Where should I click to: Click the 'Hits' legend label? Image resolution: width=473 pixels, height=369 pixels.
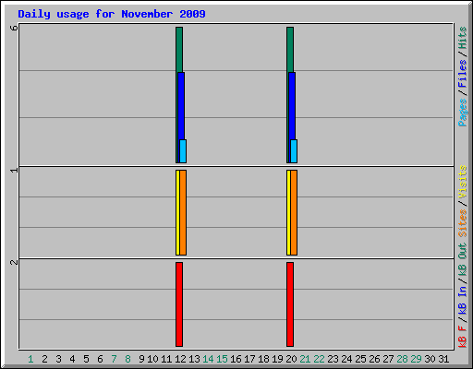[x=463, y=38]
